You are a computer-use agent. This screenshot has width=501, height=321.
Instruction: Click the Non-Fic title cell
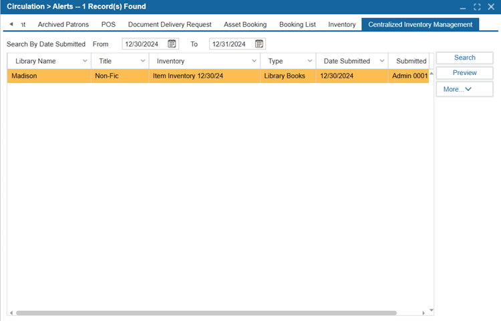click(x=120, y=76)
